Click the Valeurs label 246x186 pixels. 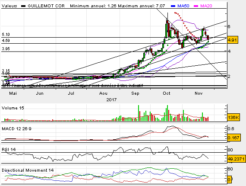pyautogui.click(x=9, y=6)
